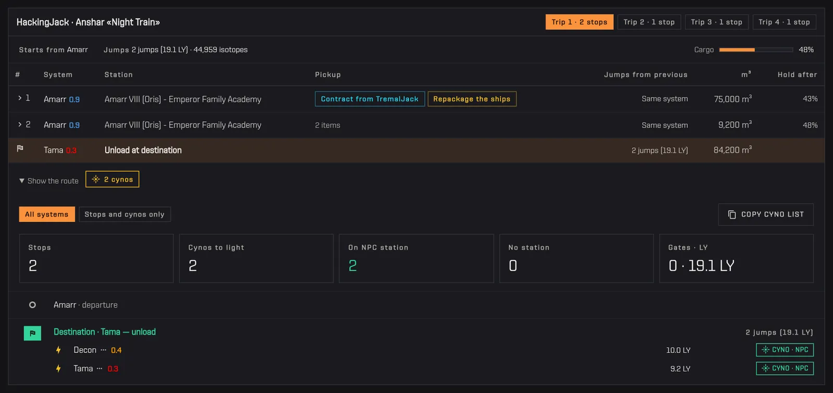Click Amarr 0.9 in stop row 1
The image size is (833, 393).
tap(61, 99)
